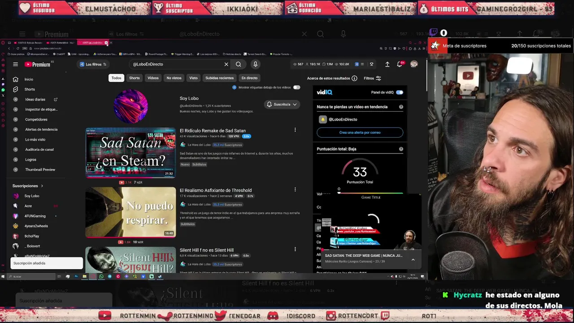The width and height of the screenshot is (574, 323).
Task: Click the YouTube Premium logo
Action: [38, 64]
